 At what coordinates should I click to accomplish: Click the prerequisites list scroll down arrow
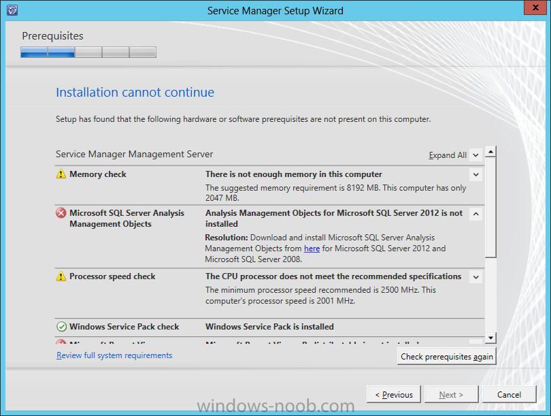tap(490, 338)
